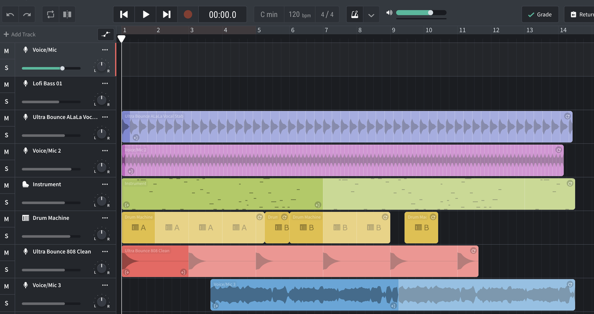
Task: Open the Ultra Bounce ALaLa track options menu
Action: pos(105,117)
